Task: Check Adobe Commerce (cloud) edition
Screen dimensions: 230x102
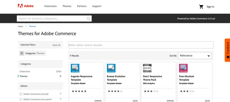Action: [21, 94]
